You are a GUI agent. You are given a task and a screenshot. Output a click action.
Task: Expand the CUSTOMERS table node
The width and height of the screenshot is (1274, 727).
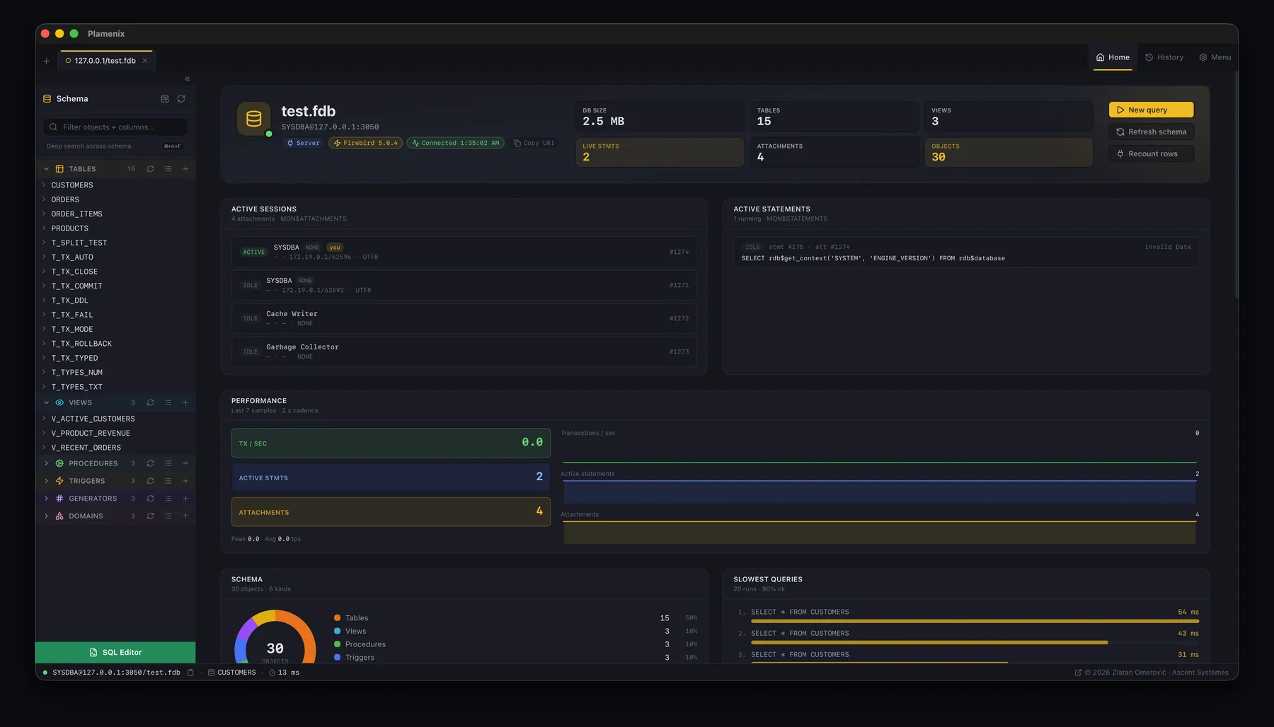coord(44,185)
